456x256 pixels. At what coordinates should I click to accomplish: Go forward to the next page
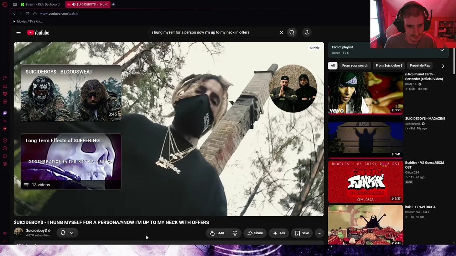coord(21,14)
